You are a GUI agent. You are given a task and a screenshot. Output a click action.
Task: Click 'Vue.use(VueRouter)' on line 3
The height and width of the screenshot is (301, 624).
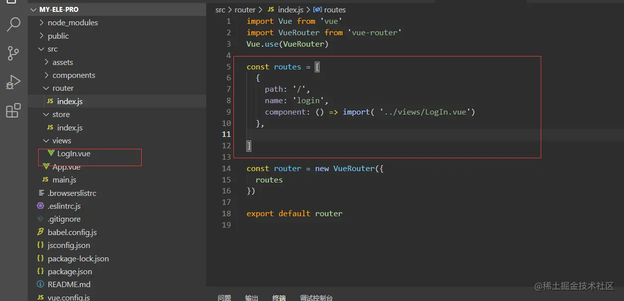[x=287, y=44]
